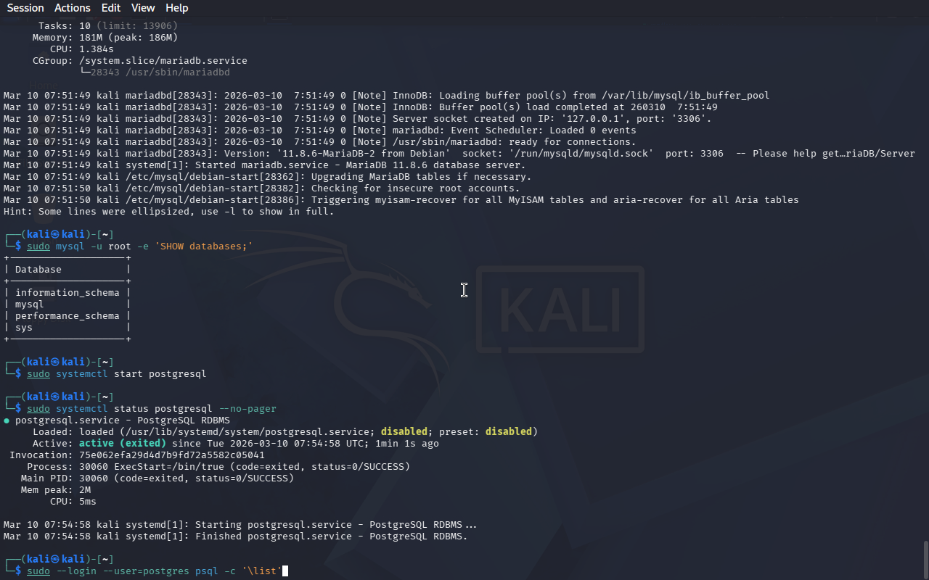Open the View menu

pyautogui.click(x=143, y=8)
